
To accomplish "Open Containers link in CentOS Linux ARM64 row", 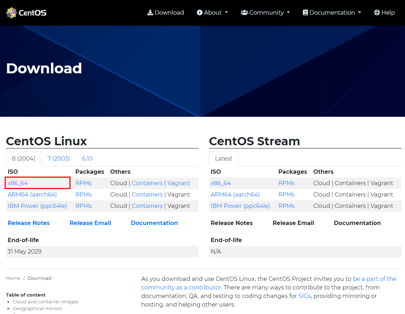I will [147, 194].
